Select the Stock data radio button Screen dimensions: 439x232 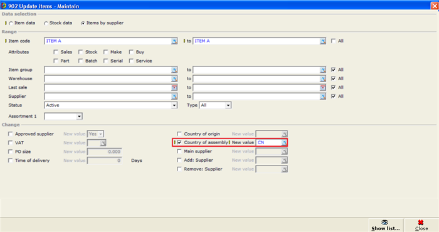coord(46,23)
